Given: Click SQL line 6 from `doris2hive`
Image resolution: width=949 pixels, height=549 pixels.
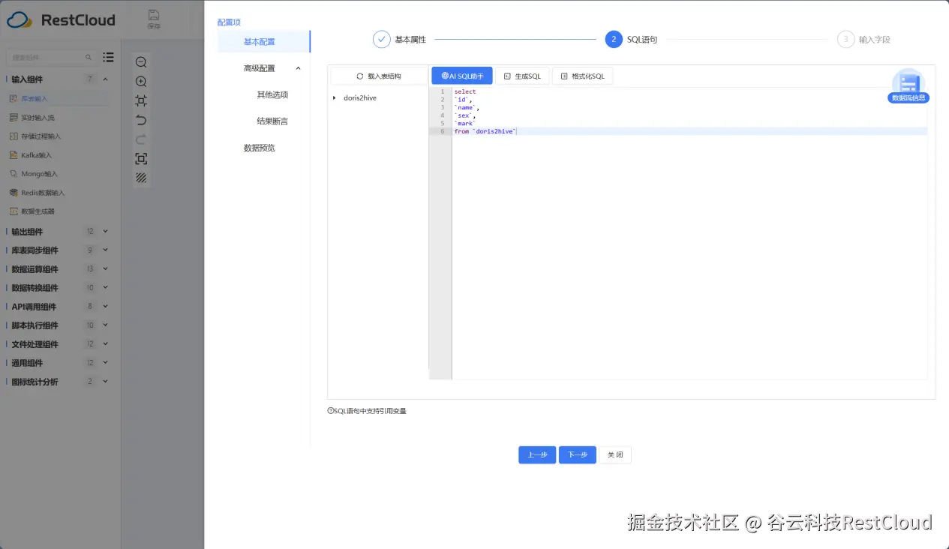Looking at the screenshot, I should [485, 131].
